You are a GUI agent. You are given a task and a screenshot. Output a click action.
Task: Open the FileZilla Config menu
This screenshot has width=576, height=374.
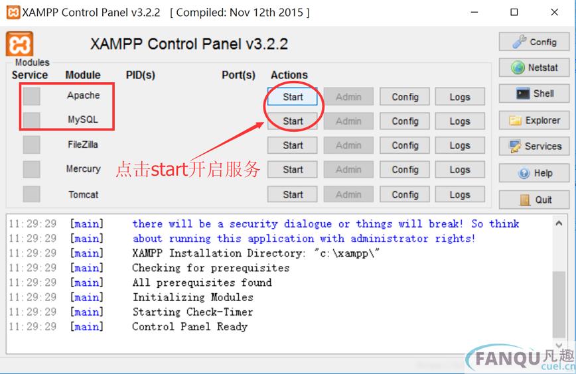pyautogui.click(x=405, y=145)
